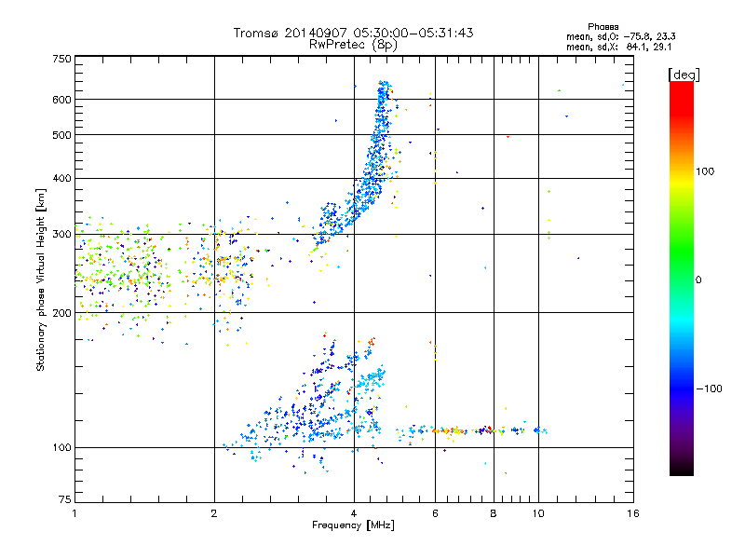Image resolution: width=745 pixels, height=559 pixels.
Task: Click the x-axis tick label '8'
Action: point(494,513)
